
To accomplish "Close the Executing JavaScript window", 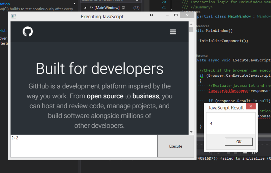I will [x=187, y=15].
